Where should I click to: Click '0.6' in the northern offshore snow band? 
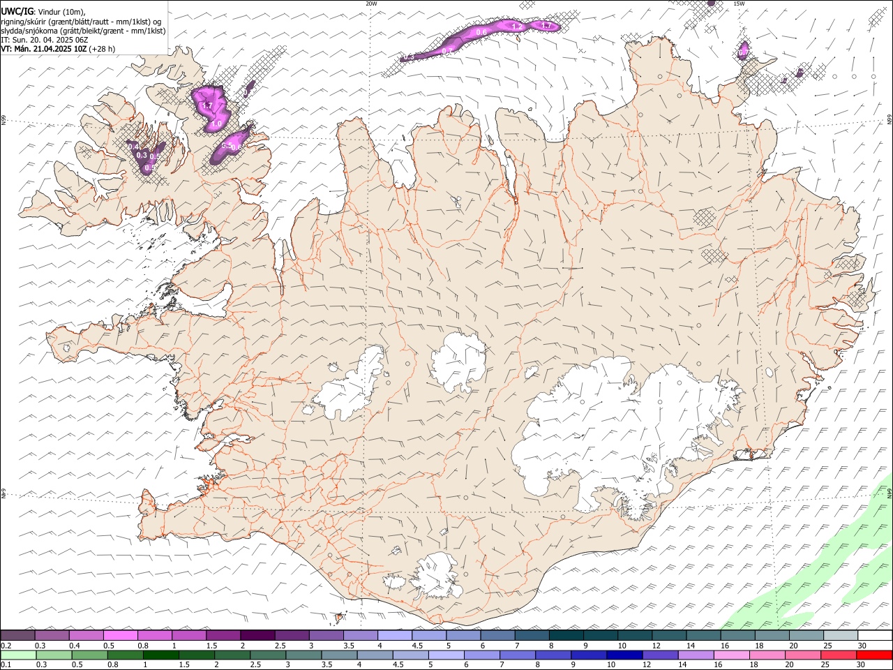[481, 32]
